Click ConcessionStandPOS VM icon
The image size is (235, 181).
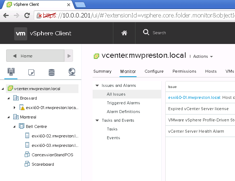[27, 154]
